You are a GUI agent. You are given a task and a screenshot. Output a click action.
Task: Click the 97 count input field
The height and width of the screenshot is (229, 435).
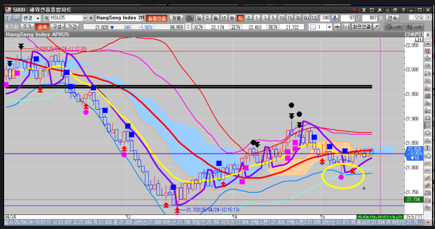pyautogui.click(x=348, y=18)
